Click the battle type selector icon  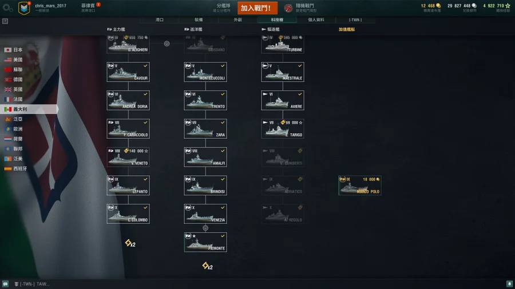(288, 8)
